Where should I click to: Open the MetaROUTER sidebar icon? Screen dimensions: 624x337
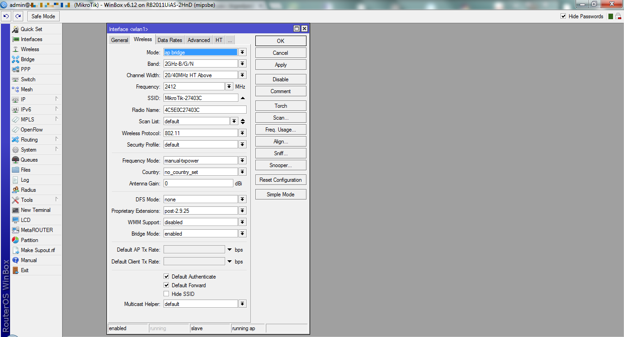[16, 230]
